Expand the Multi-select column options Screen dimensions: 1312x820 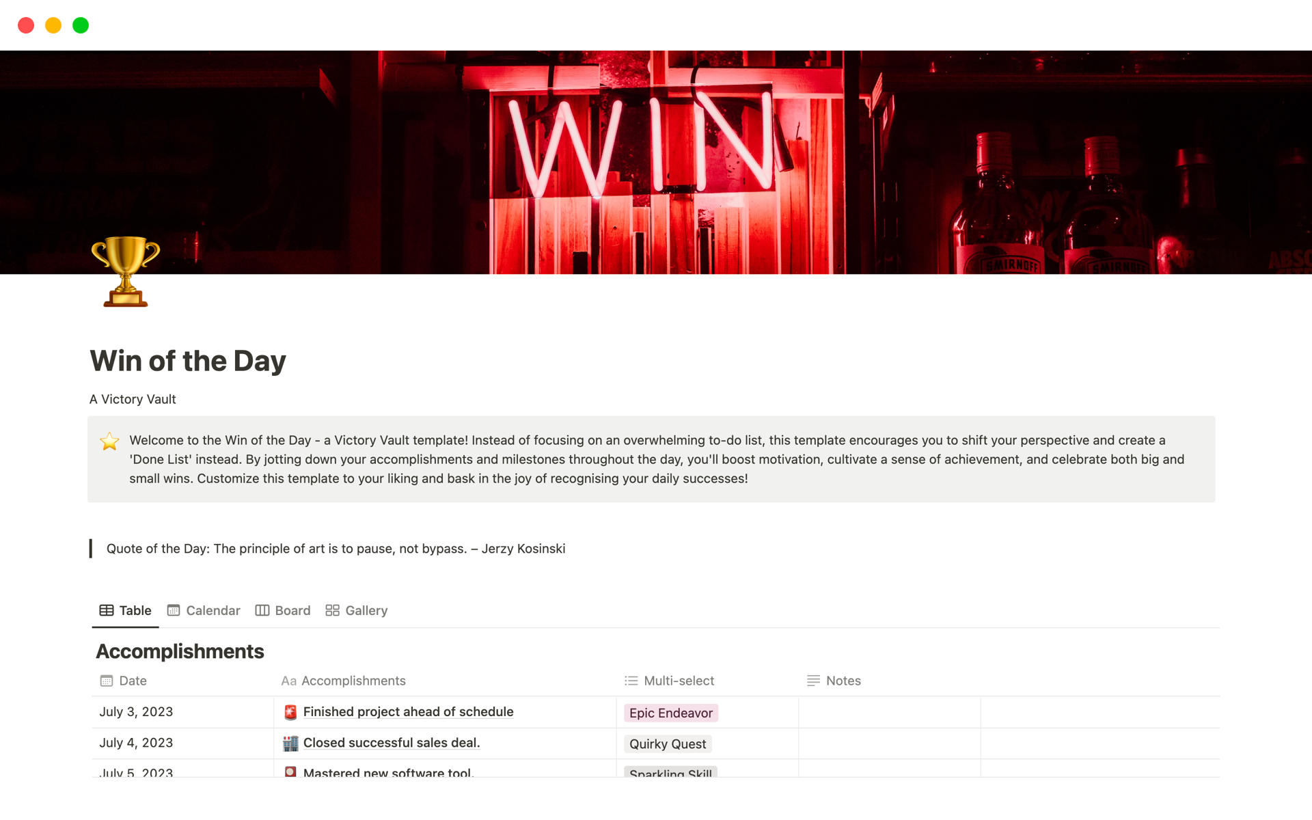coord(677,680)
